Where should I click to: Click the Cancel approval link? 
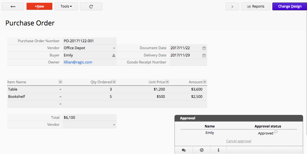click(x=238, y=141)
